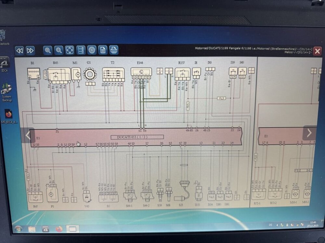
Task: Select relay R72-1 on the right page
Action: 259,194
